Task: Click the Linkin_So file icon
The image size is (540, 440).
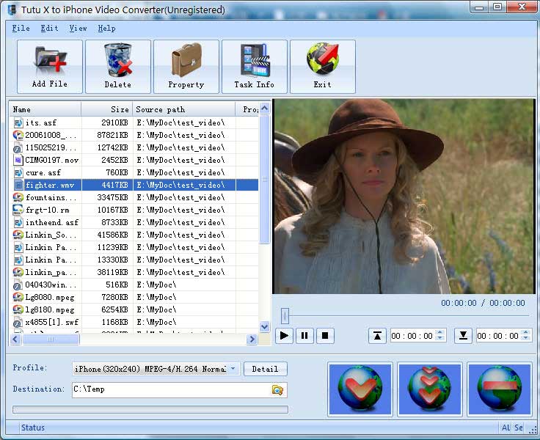Action: [x=18, y=235]
